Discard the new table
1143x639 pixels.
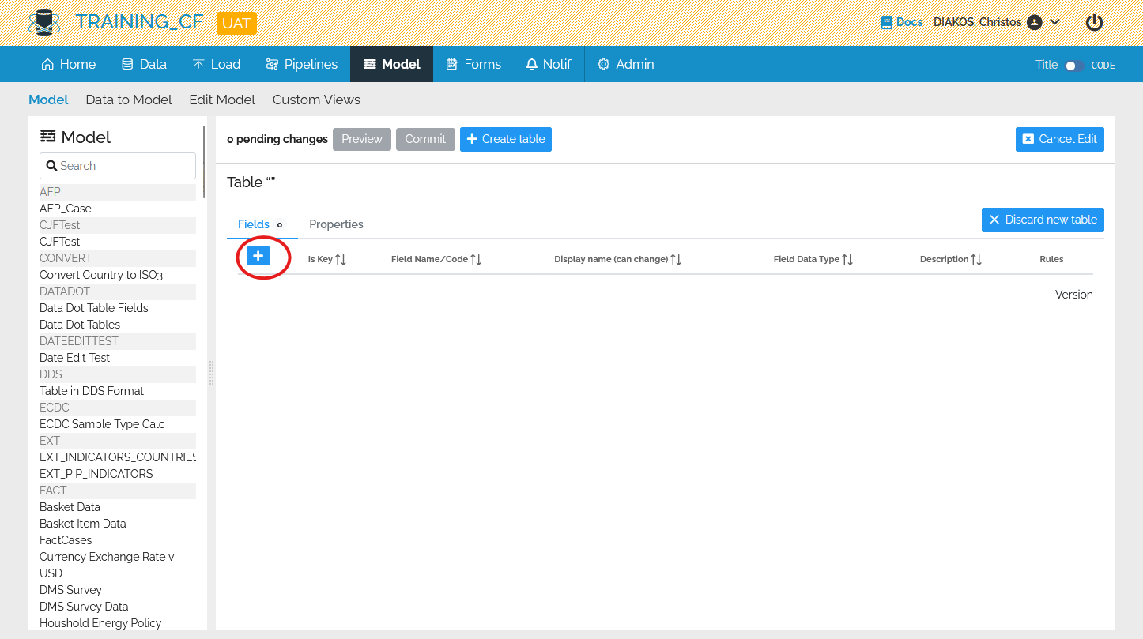tap(1043, 220)
